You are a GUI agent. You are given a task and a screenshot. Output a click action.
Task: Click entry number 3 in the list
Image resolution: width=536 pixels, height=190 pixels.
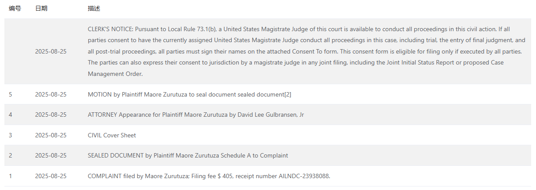11,135
